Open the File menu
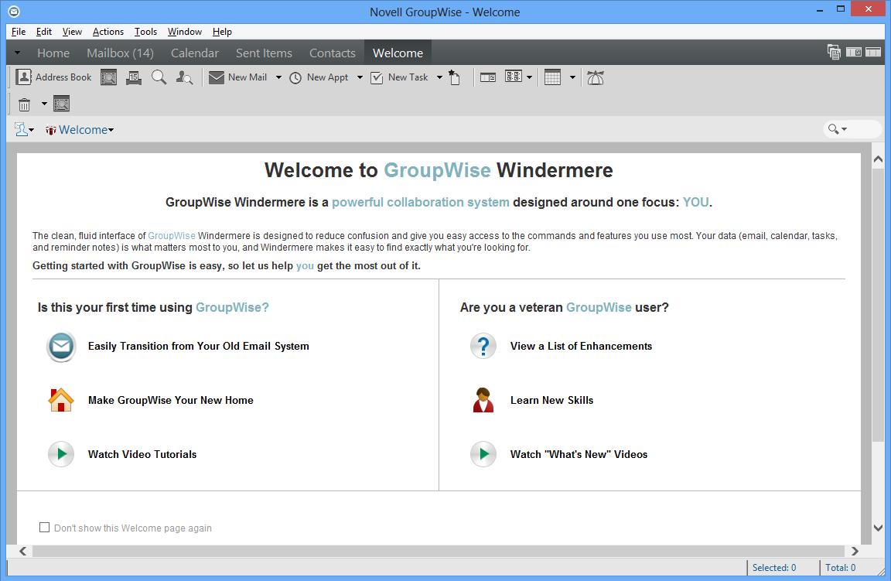Viewport: 891px width, 581px height. 19,31
